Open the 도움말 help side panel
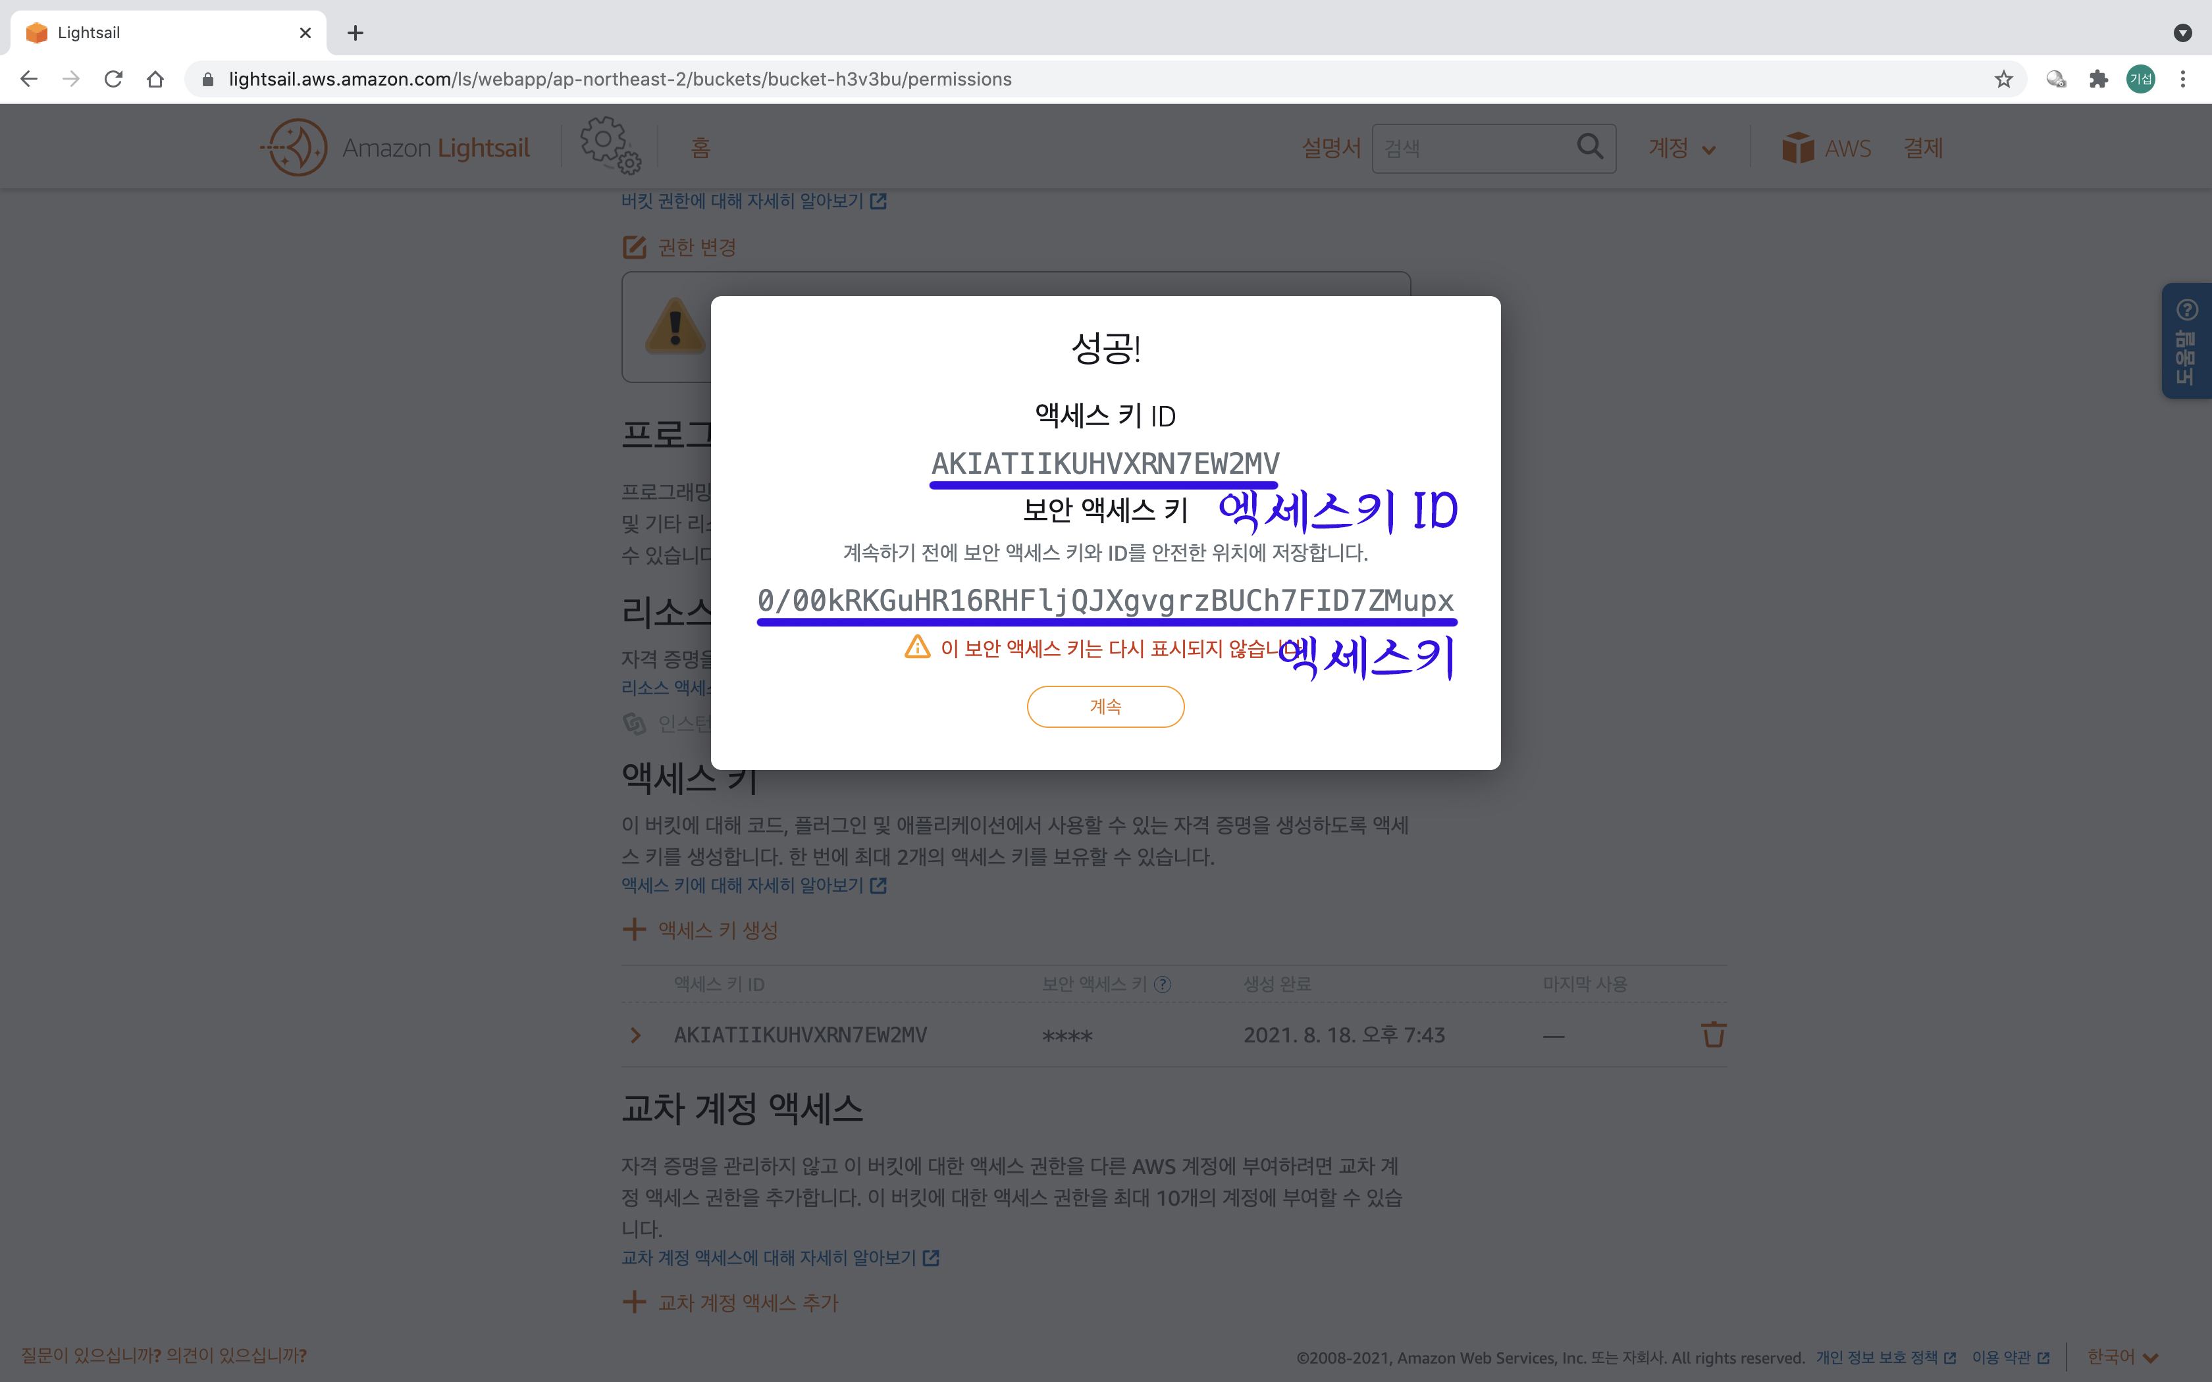This screenshot has width=2212, height=1382. [2186, 341]
